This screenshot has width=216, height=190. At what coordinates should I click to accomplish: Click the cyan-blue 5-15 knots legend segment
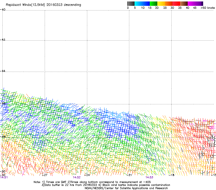[142, 4]
